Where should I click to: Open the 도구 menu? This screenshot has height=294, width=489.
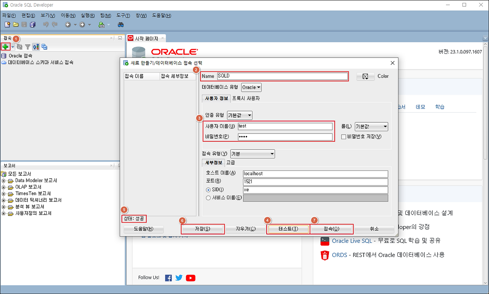coord(123,16)
